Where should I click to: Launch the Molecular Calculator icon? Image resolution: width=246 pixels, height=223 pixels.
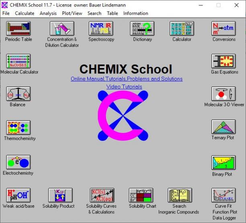tap(18, 61)
